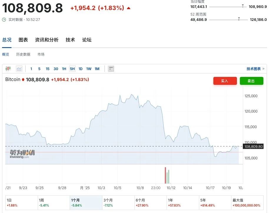
Task: Open the news panel icon on the chart toolbar
Action: (x=111, y=69)
